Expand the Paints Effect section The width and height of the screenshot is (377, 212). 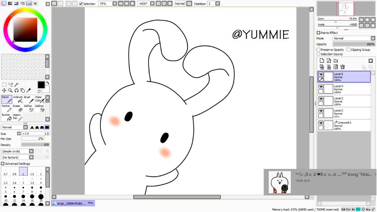[318, 33]
